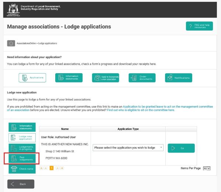Click the Name column header
This screenshot has height=192, width=221.
click(65, 129)
